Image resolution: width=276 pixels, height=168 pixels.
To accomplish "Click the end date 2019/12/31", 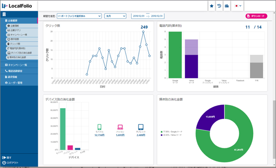I will click(157, 16).
